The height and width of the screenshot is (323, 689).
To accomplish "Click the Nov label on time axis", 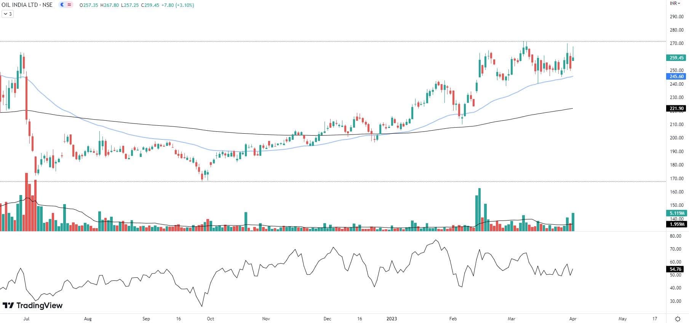I will pos(266,319).
